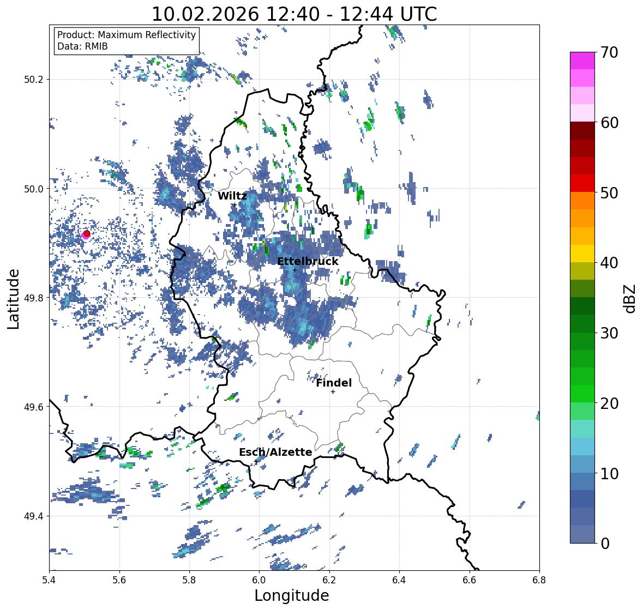Click the Latitude axis label
This screenshot has width=643, height=609.
(13, 299)
